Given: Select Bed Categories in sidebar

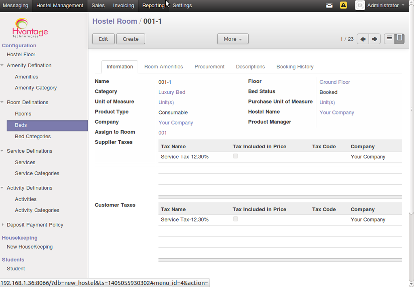Looking at the screenshot, I should 33,137.
